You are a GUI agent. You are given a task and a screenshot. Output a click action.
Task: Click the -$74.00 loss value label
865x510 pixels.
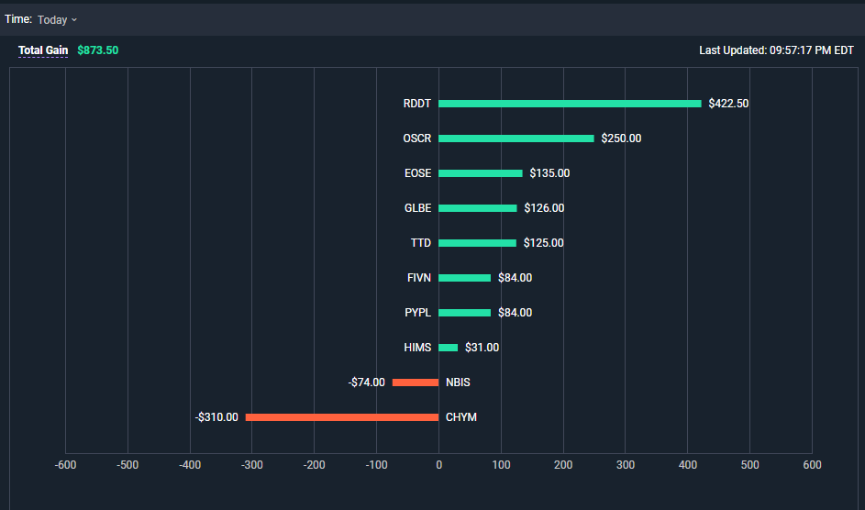point(367,382)
